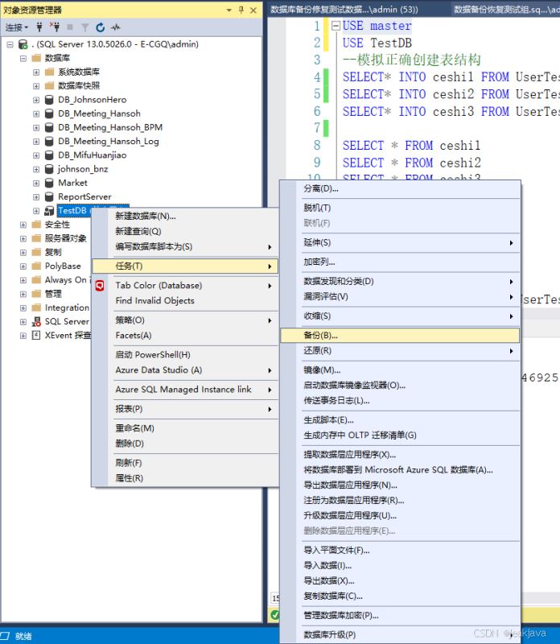Click line 8 SELECT * FROM ceshi1
Image resolution: width=560 pixels, height=644 pixels.
[x=411, y=146]
